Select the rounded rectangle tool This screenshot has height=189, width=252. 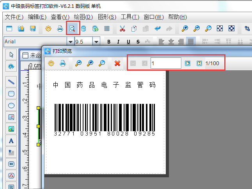pos(11,94)
